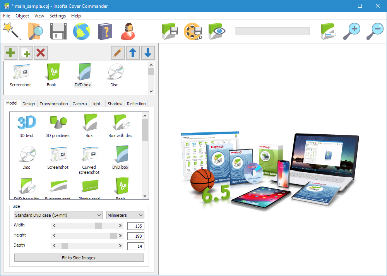Switch to the Camera tab

[x=79, y=104]
